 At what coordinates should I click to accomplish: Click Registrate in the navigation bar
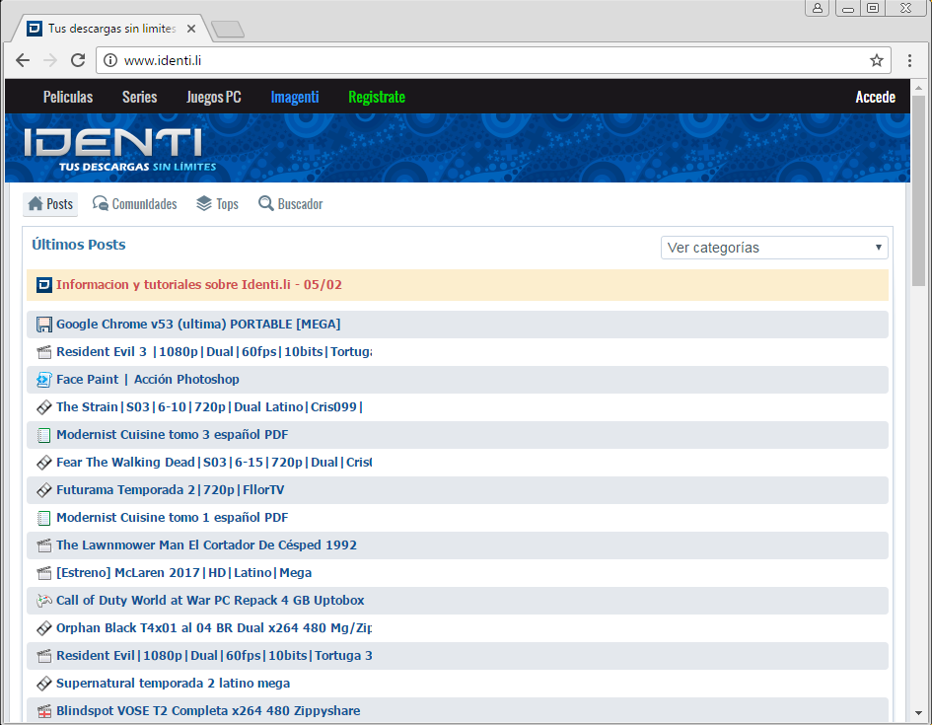(x=377, y=97)
